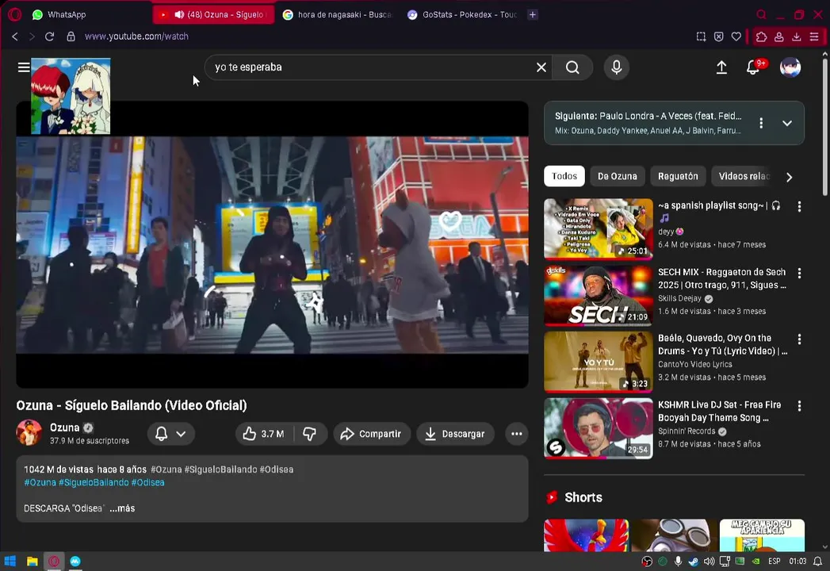This screenshot has width=830, height=571.
Task: Open Opera extensions cube icon
Action: click(761, 36)
